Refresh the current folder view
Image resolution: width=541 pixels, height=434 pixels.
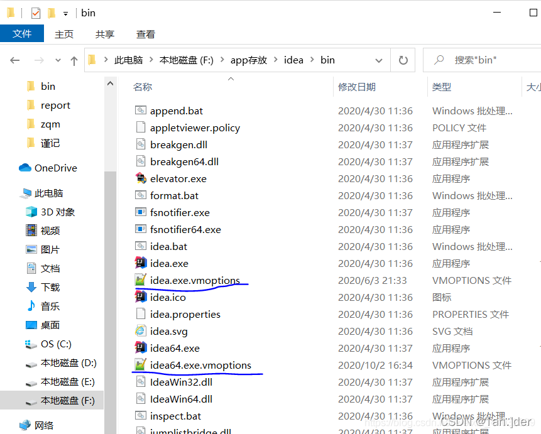403,60
